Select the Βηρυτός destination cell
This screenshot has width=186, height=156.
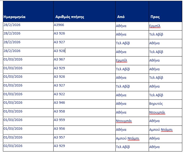165,104
